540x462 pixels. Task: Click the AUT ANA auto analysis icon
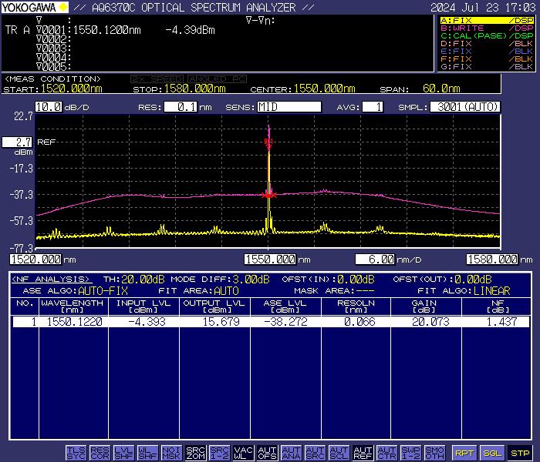[291, 453]
